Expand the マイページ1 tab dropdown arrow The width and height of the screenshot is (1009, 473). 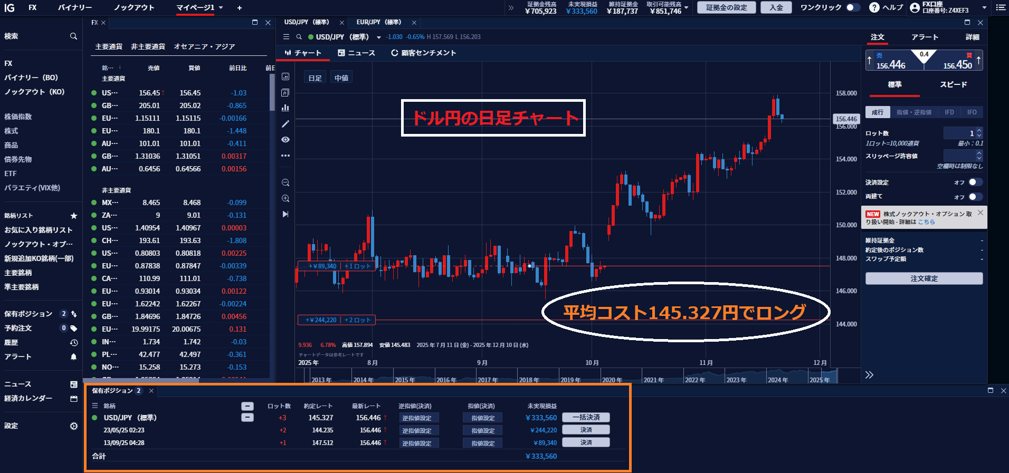[x=221, y=8]
